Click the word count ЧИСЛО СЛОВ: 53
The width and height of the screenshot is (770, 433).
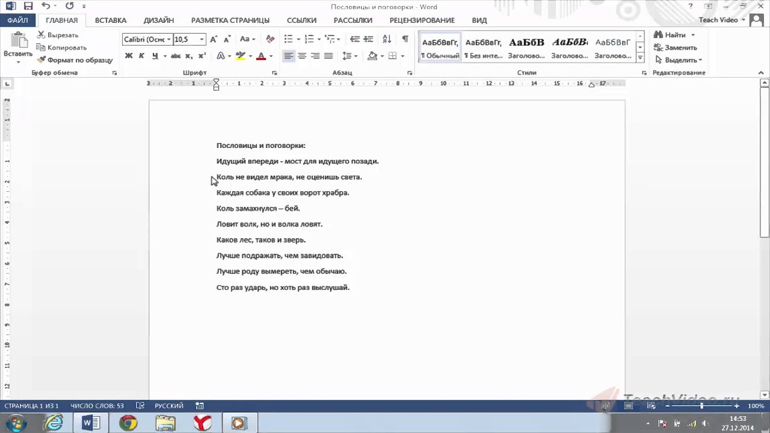[97, 406]
